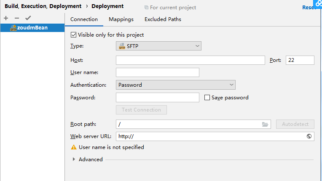The height and width of the screenshot is (181, 322).
Task: Click the use-as-default checkmark icon
Action: (28, 18)
